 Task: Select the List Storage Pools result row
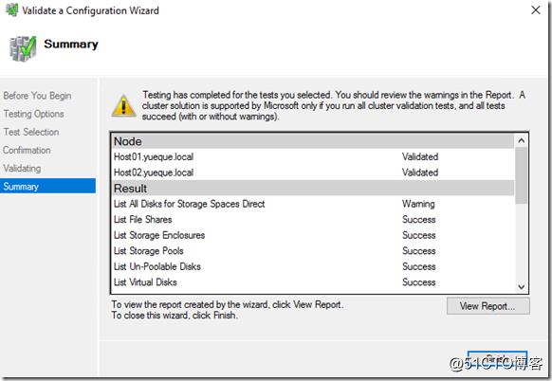[x=313, y=251]
